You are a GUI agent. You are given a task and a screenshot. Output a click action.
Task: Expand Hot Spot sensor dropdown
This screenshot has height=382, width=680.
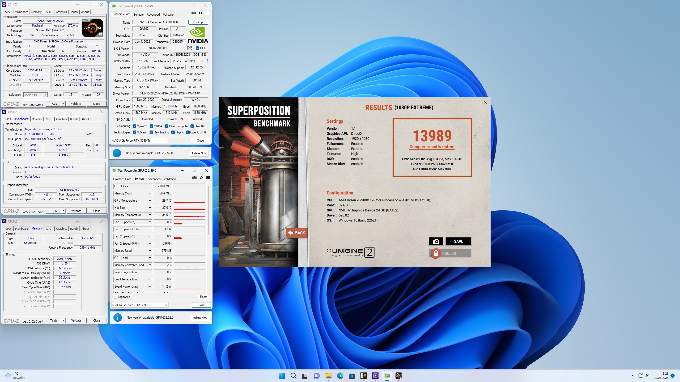pos(150,208)
